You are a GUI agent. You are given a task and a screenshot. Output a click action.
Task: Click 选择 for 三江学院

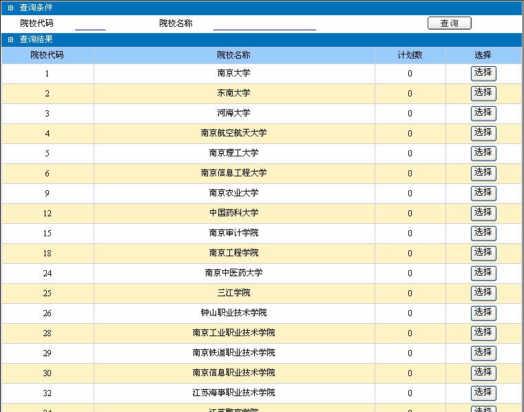[483, 293]
